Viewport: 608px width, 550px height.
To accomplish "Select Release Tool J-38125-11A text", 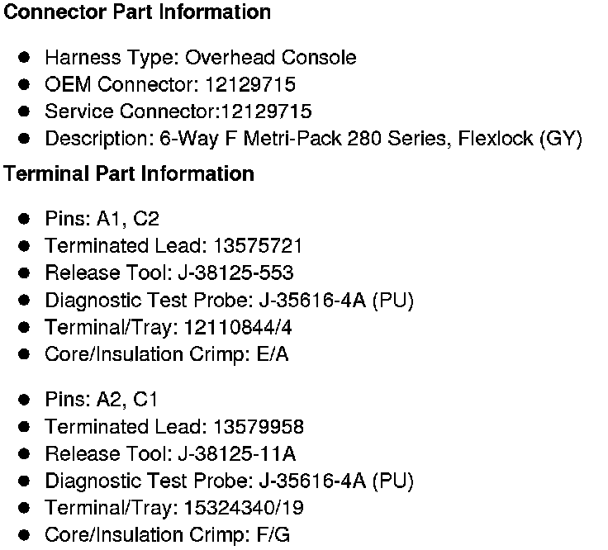I will 170,454.
